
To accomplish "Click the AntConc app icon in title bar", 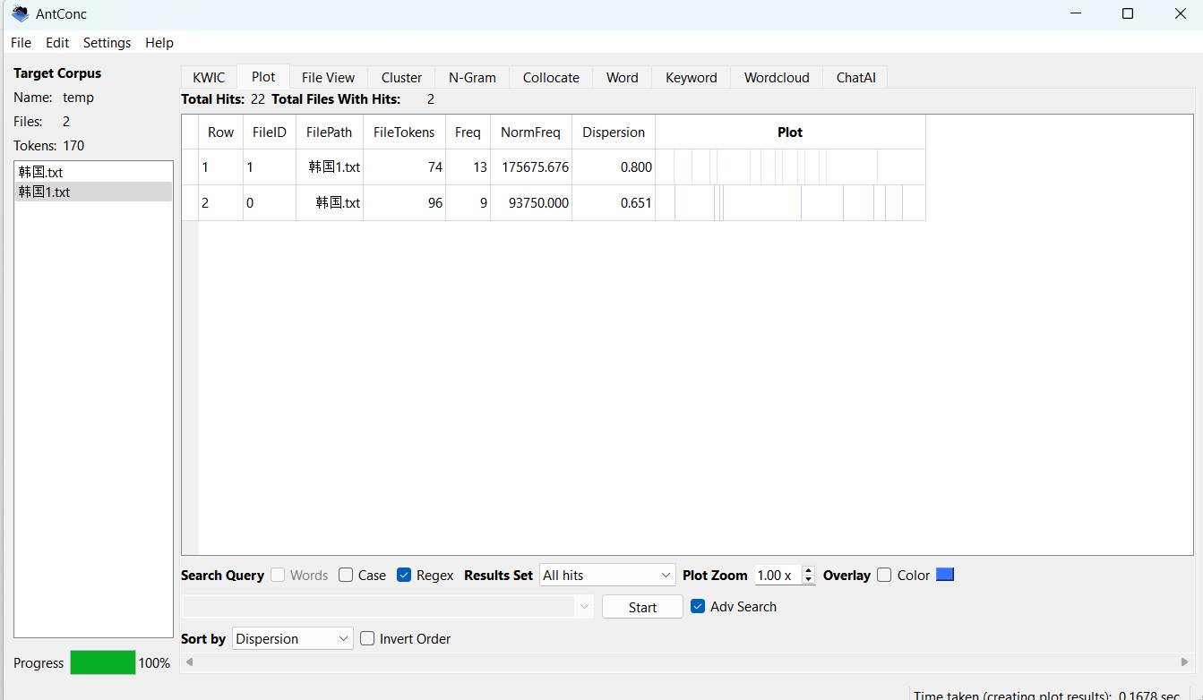I will tap(20, 13).
